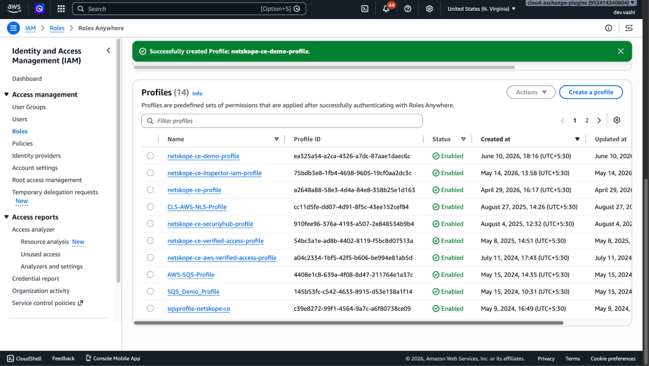Open the Privacy footer link
The width and height of the screenshot is (649, 366).
pyautogui.click(x=546, y=358)
